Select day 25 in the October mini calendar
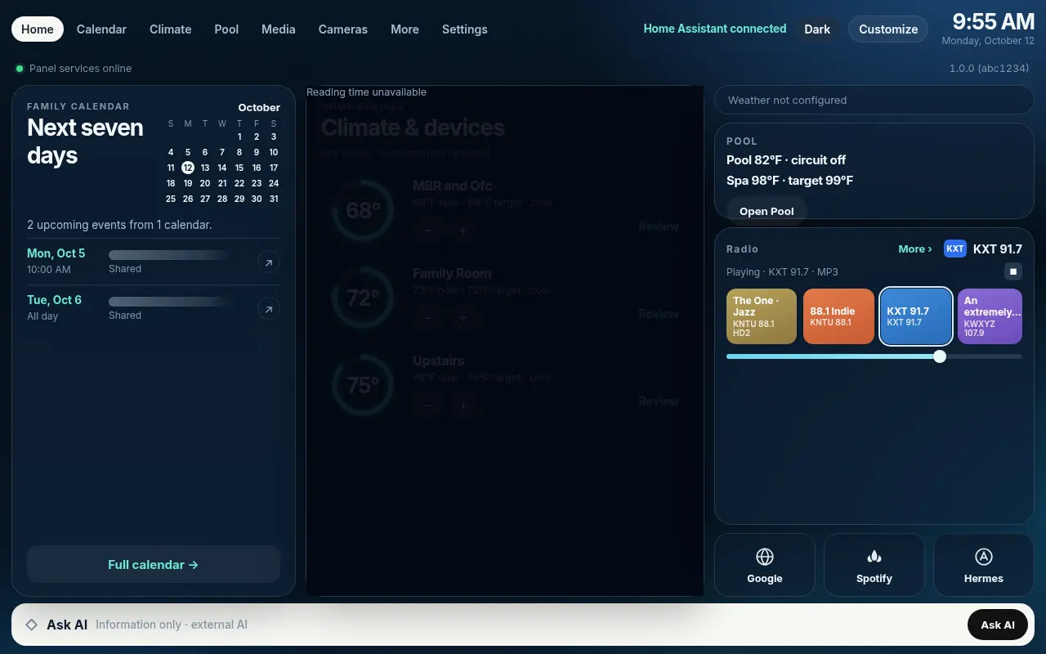 tap(171, 199)
